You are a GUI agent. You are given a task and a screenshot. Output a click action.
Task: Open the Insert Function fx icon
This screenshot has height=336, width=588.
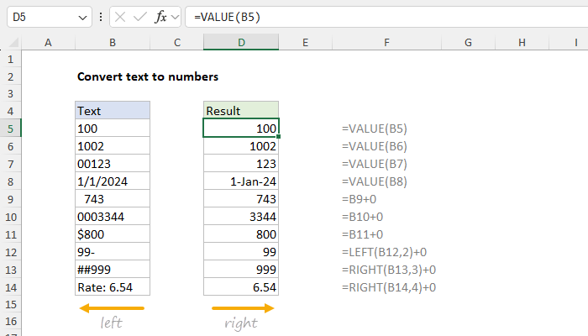pyautogui.click(x=160, y=17)
